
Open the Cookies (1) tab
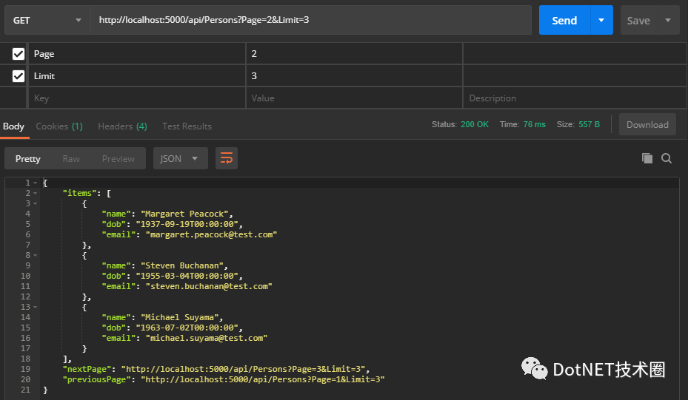click(59, 126)
